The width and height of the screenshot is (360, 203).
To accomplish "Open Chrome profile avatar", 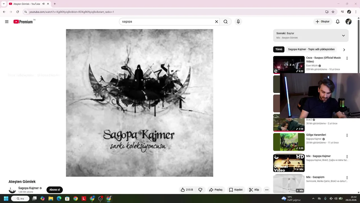I will pos(349,12).
